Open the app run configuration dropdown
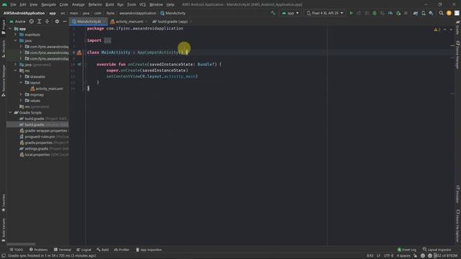 [290, 13]
